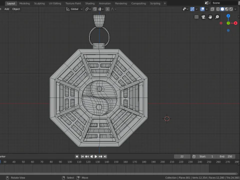
Task: Click the current frame field showing 22
Action: 182,156
